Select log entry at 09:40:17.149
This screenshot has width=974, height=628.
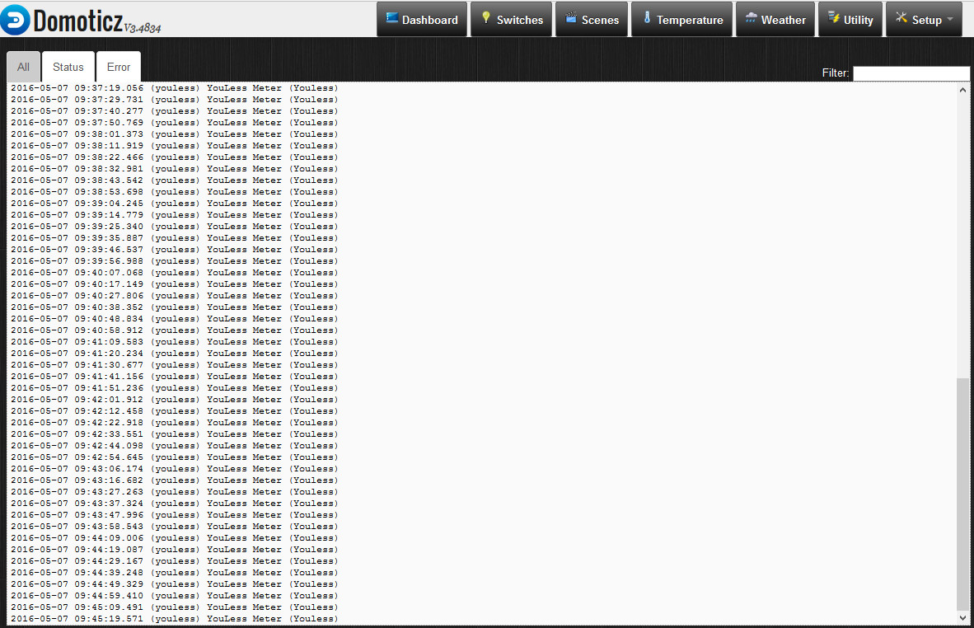pyautogui.click(x=175, y=284)
